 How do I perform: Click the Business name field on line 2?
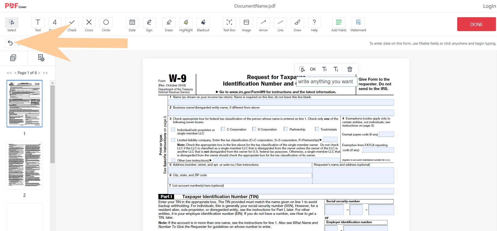click(281, 113)
